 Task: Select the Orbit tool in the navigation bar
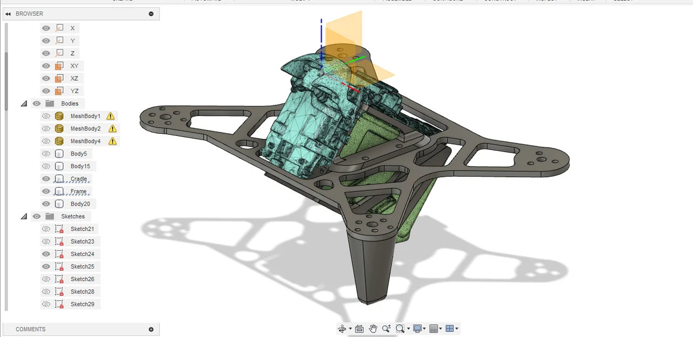(x=342, y=328)
